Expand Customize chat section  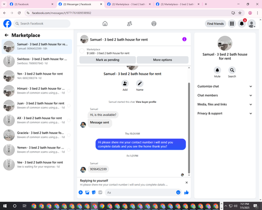click(225, 86)
